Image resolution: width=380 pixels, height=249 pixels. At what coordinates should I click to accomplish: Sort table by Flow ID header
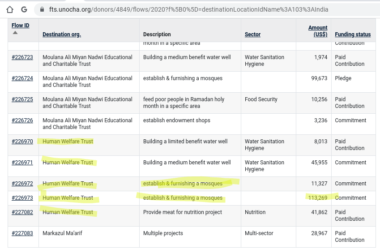click(x=20, y=26)
